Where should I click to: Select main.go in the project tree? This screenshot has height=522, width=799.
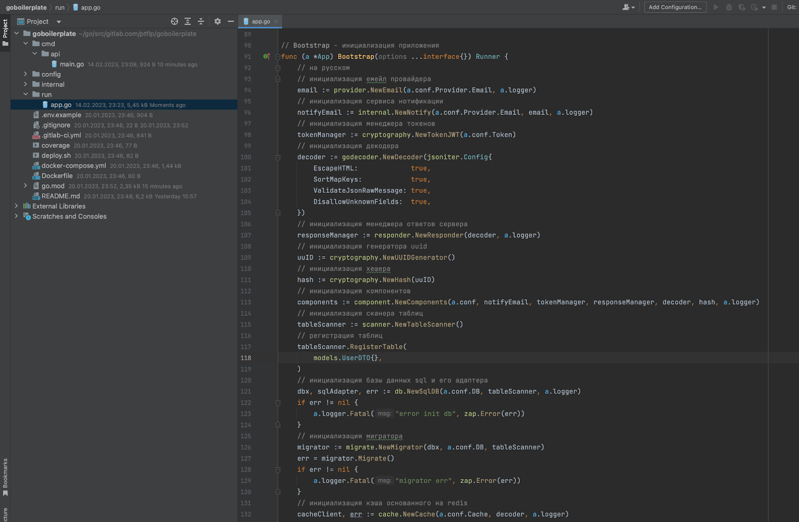click(x=71, y=64)
